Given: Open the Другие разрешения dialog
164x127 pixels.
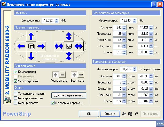Looking at the screenshot, I should [68, 95].
